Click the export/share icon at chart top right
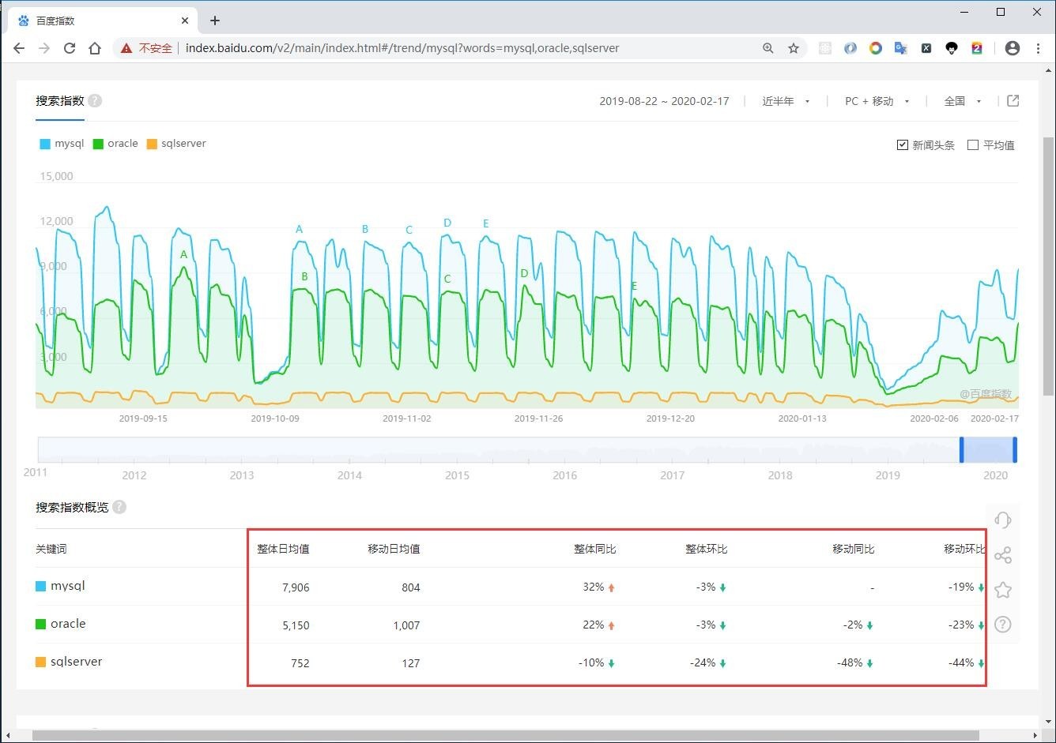The height and width of the screenshot is (743, 1056). [1013, 101]
